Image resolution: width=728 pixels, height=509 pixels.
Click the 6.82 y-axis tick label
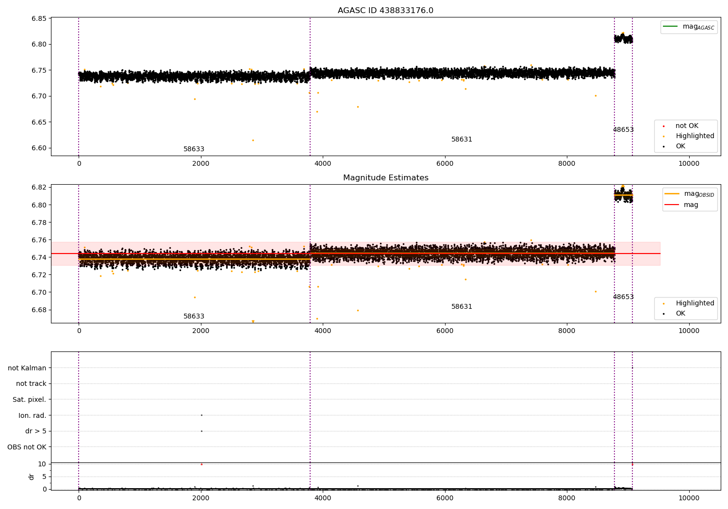(x=39, y=188)
